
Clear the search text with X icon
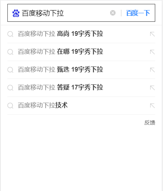[x=113, y=13]
